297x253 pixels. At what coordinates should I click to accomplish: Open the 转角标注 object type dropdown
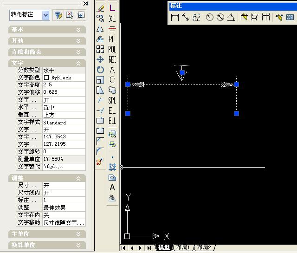[x=45, y=15]
